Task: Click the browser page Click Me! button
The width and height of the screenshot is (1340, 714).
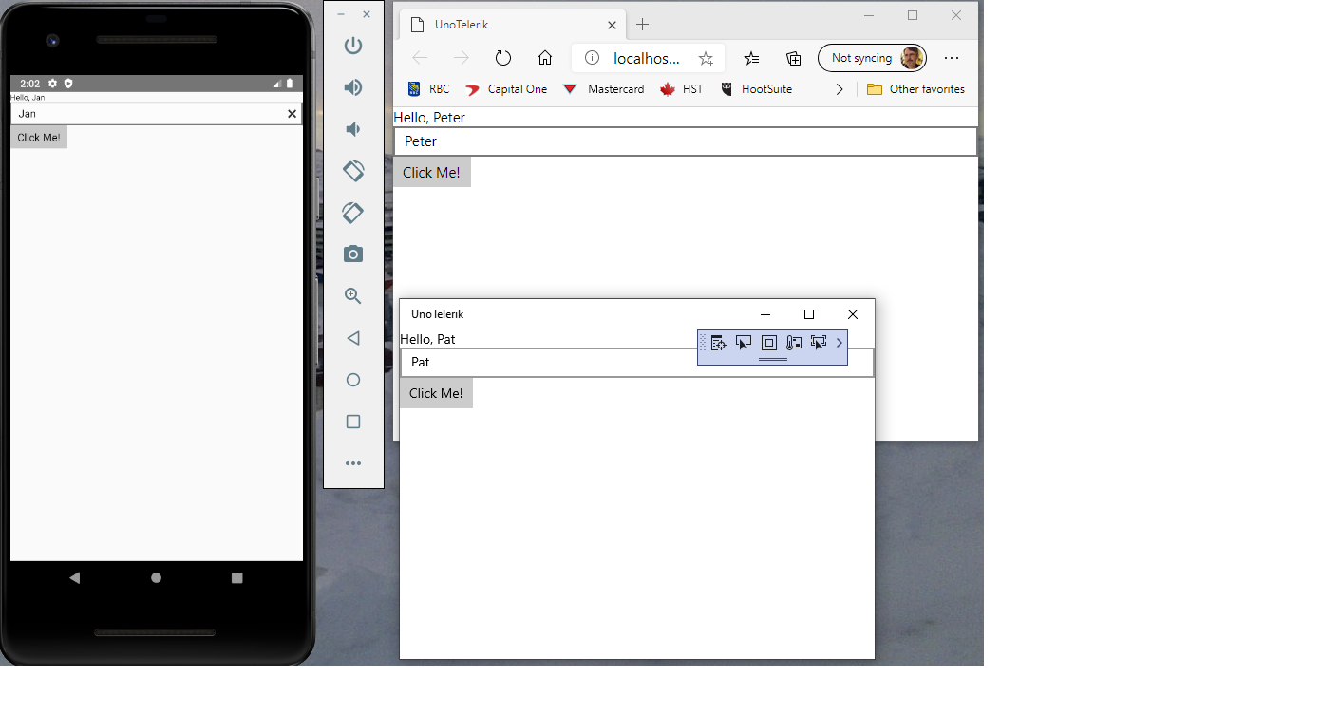Action: tap(432, 172)
